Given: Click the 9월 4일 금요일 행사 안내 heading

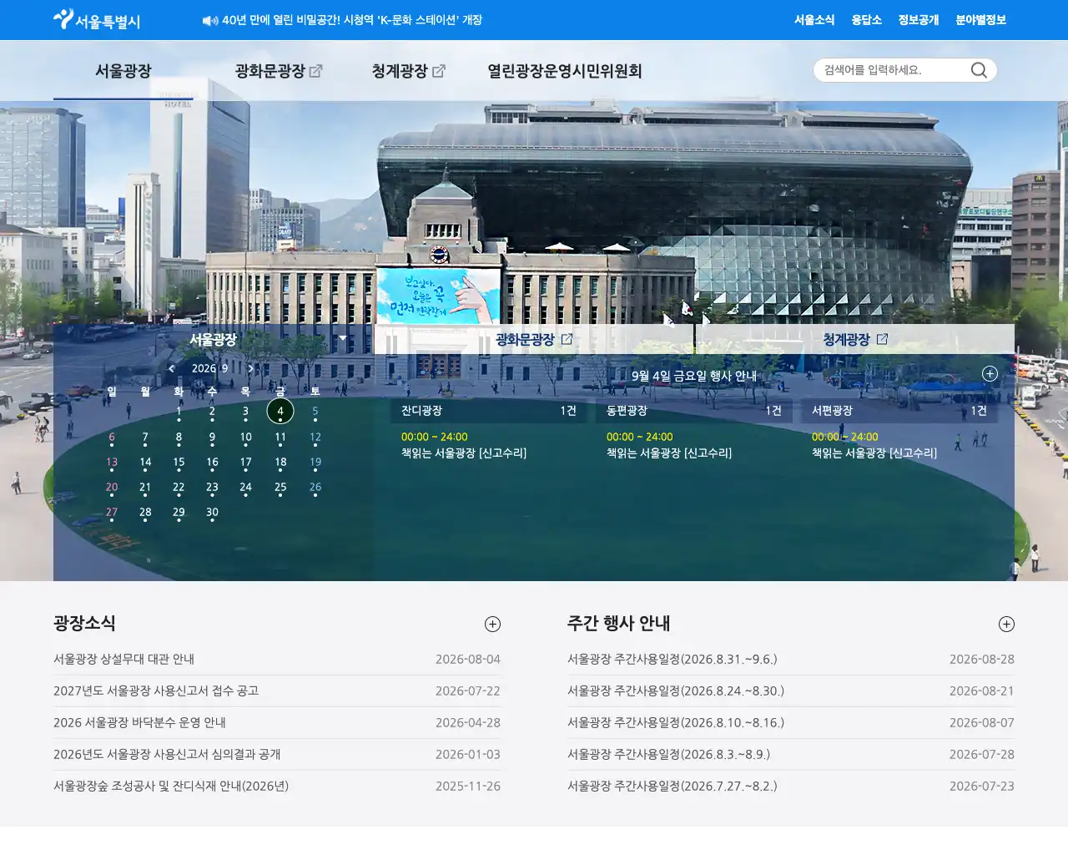Looking at the screenshot, I should click(694, 376).
